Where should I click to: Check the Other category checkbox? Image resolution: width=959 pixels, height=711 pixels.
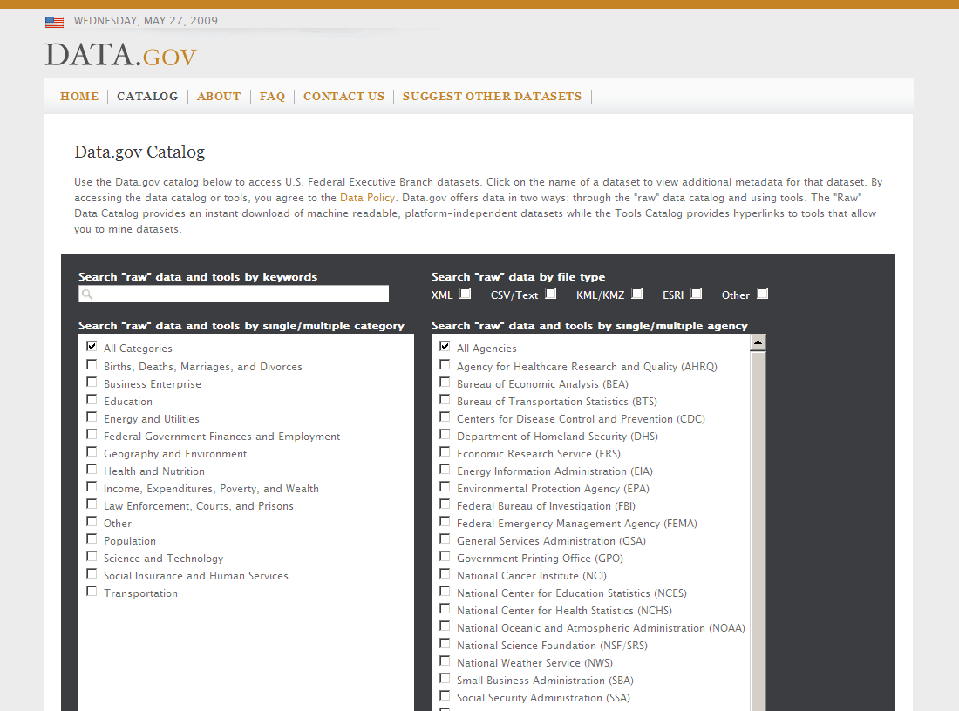pyautogui.click(x=92, y=521)
